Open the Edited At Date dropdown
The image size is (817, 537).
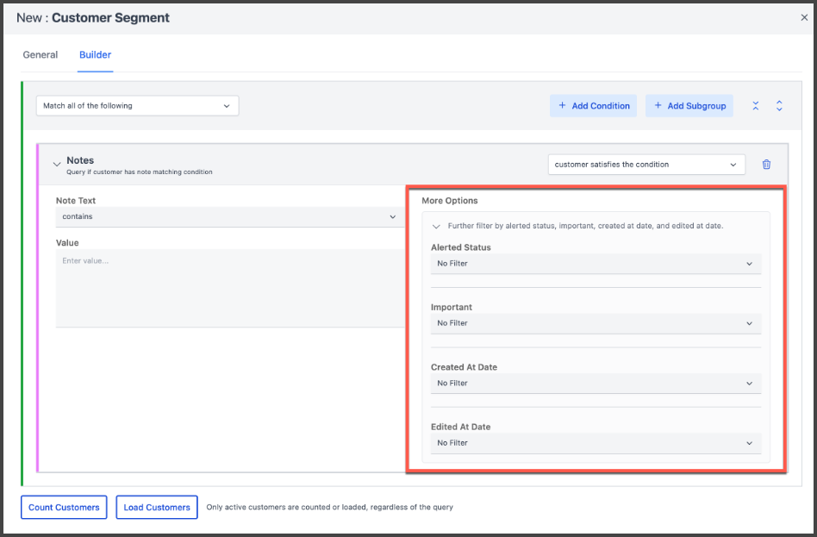point(596,443)
